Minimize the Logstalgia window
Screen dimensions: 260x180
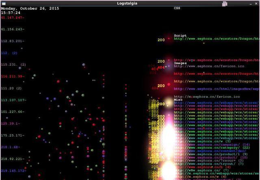pyautogui.click(x=251, y=4)
